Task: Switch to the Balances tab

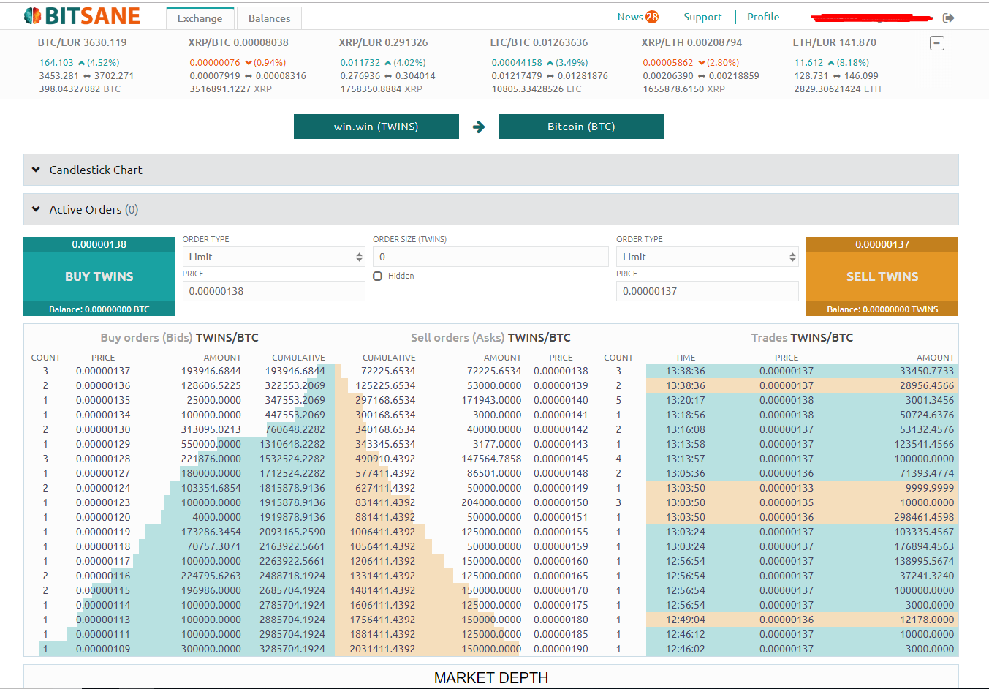Action: pos(269,17)
